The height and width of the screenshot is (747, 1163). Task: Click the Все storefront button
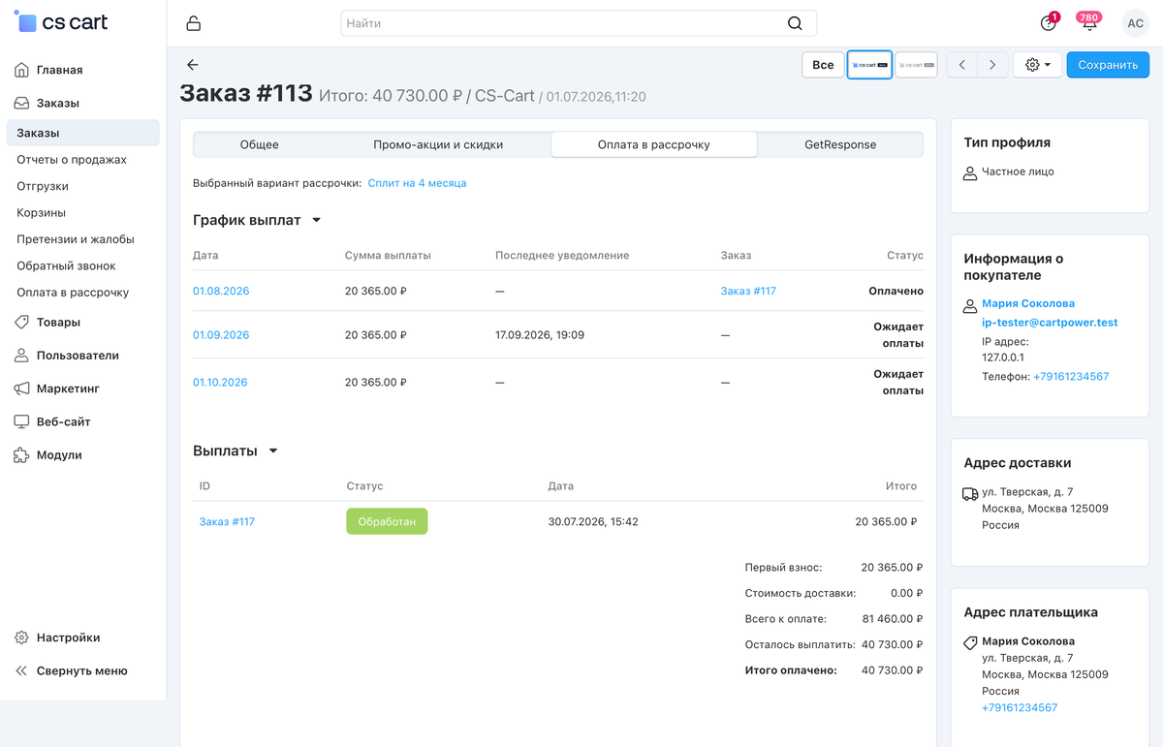point(823,65)
